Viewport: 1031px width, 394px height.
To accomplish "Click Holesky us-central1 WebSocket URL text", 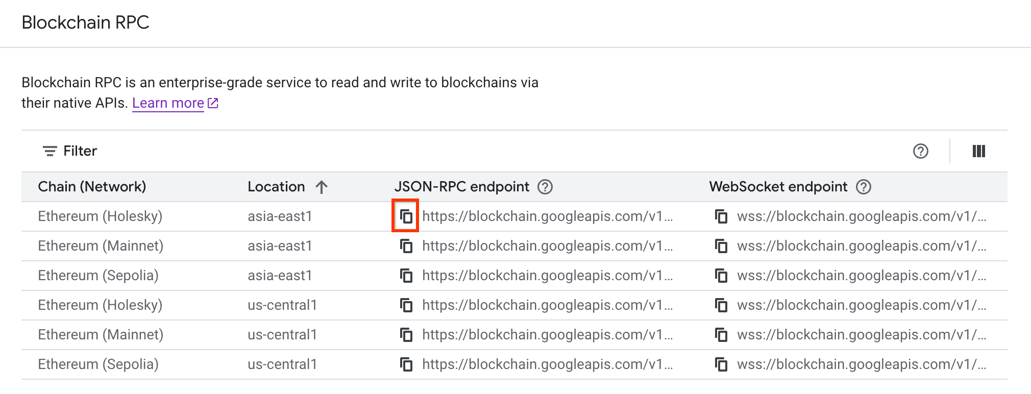I will tap(862, 305).
